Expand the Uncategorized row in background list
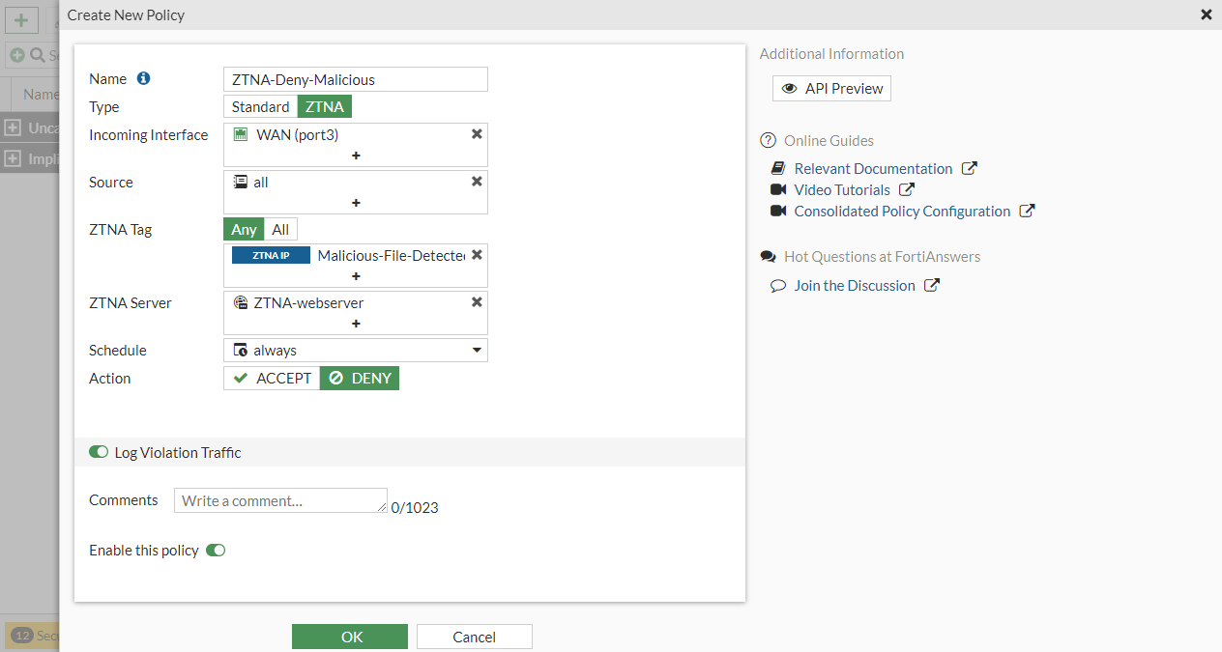The height and width of the screenshot is (652, 1222). point(13,128)
